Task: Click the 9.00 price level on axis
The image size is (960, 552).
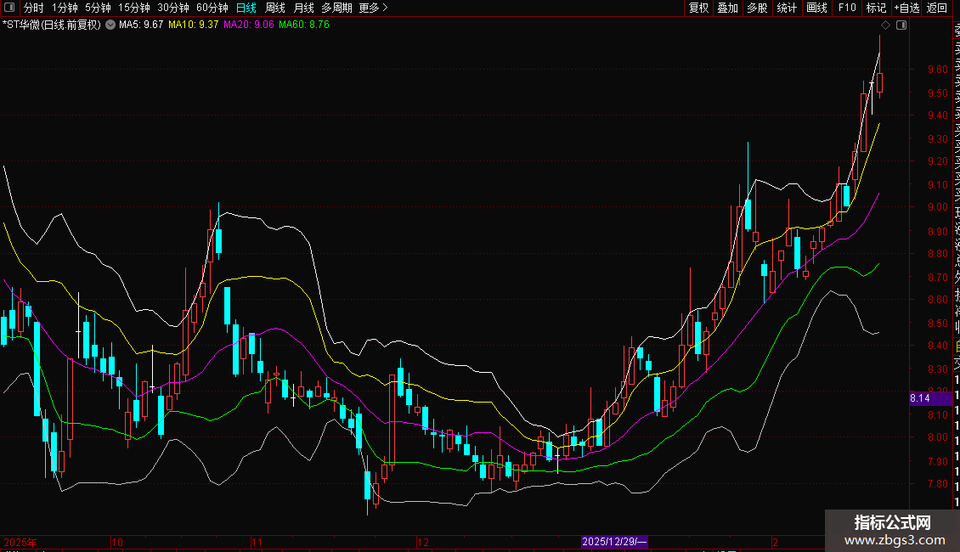Action: [x=938, y=207]
